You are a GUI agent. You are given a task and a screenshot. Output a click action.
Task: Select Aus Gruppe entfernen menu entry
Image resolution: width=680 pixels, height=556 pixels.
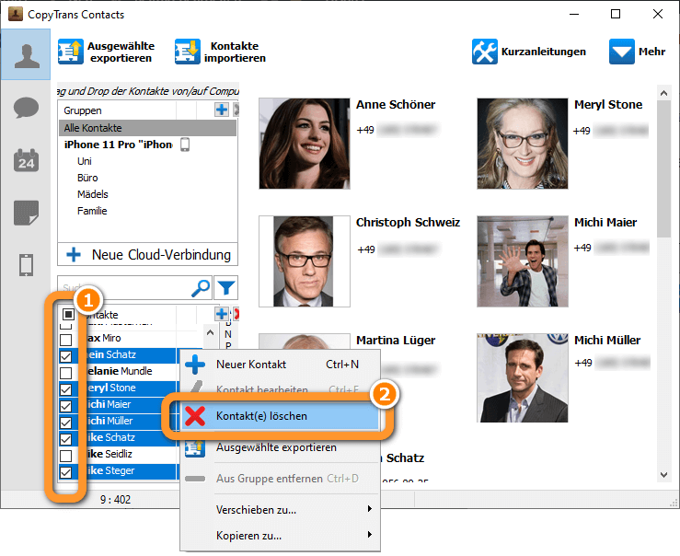click(x=280, y=479)
